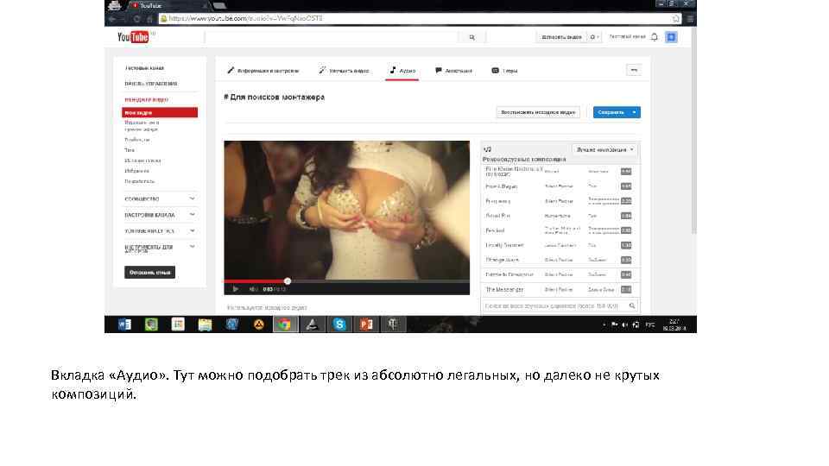This screenshot has height=466, width=829.
Task: Open the Лучшие композиции dropdown
Action: [x=604, y=149]
